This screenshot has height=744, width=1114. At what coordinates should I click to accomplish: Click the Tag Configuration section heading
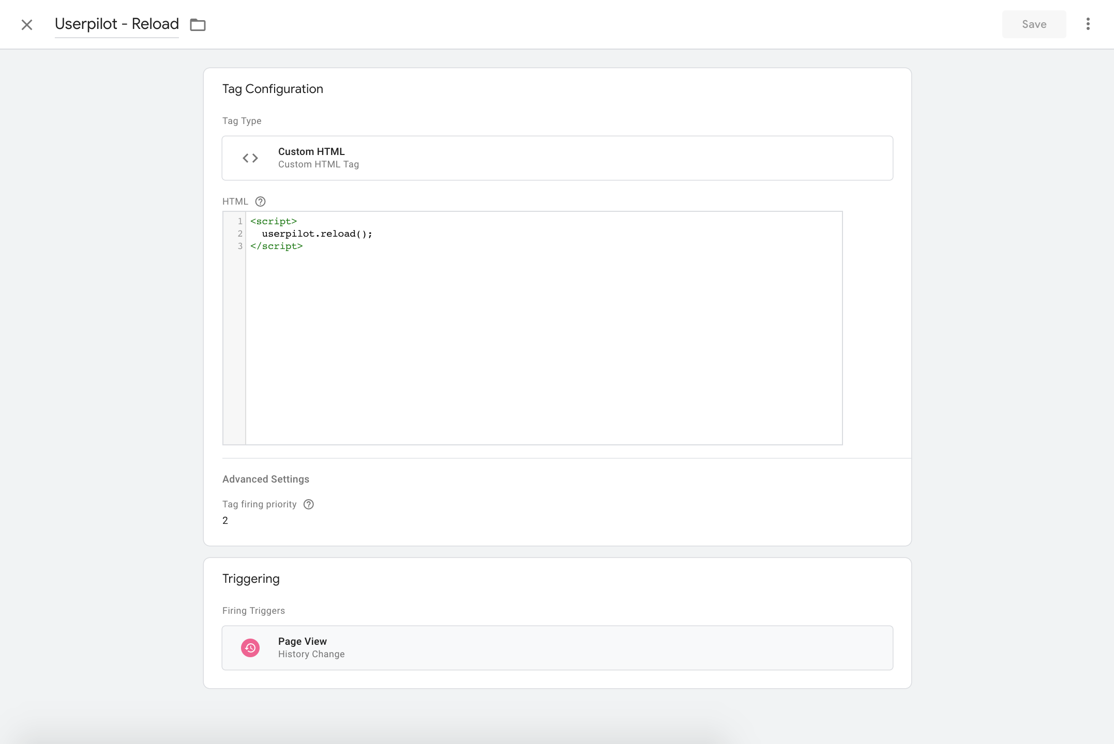[273, 89]
